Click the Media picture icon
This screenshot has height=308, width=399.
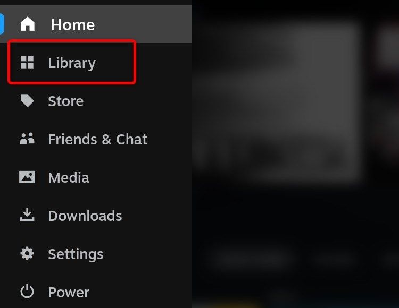[x=27, y=177]
